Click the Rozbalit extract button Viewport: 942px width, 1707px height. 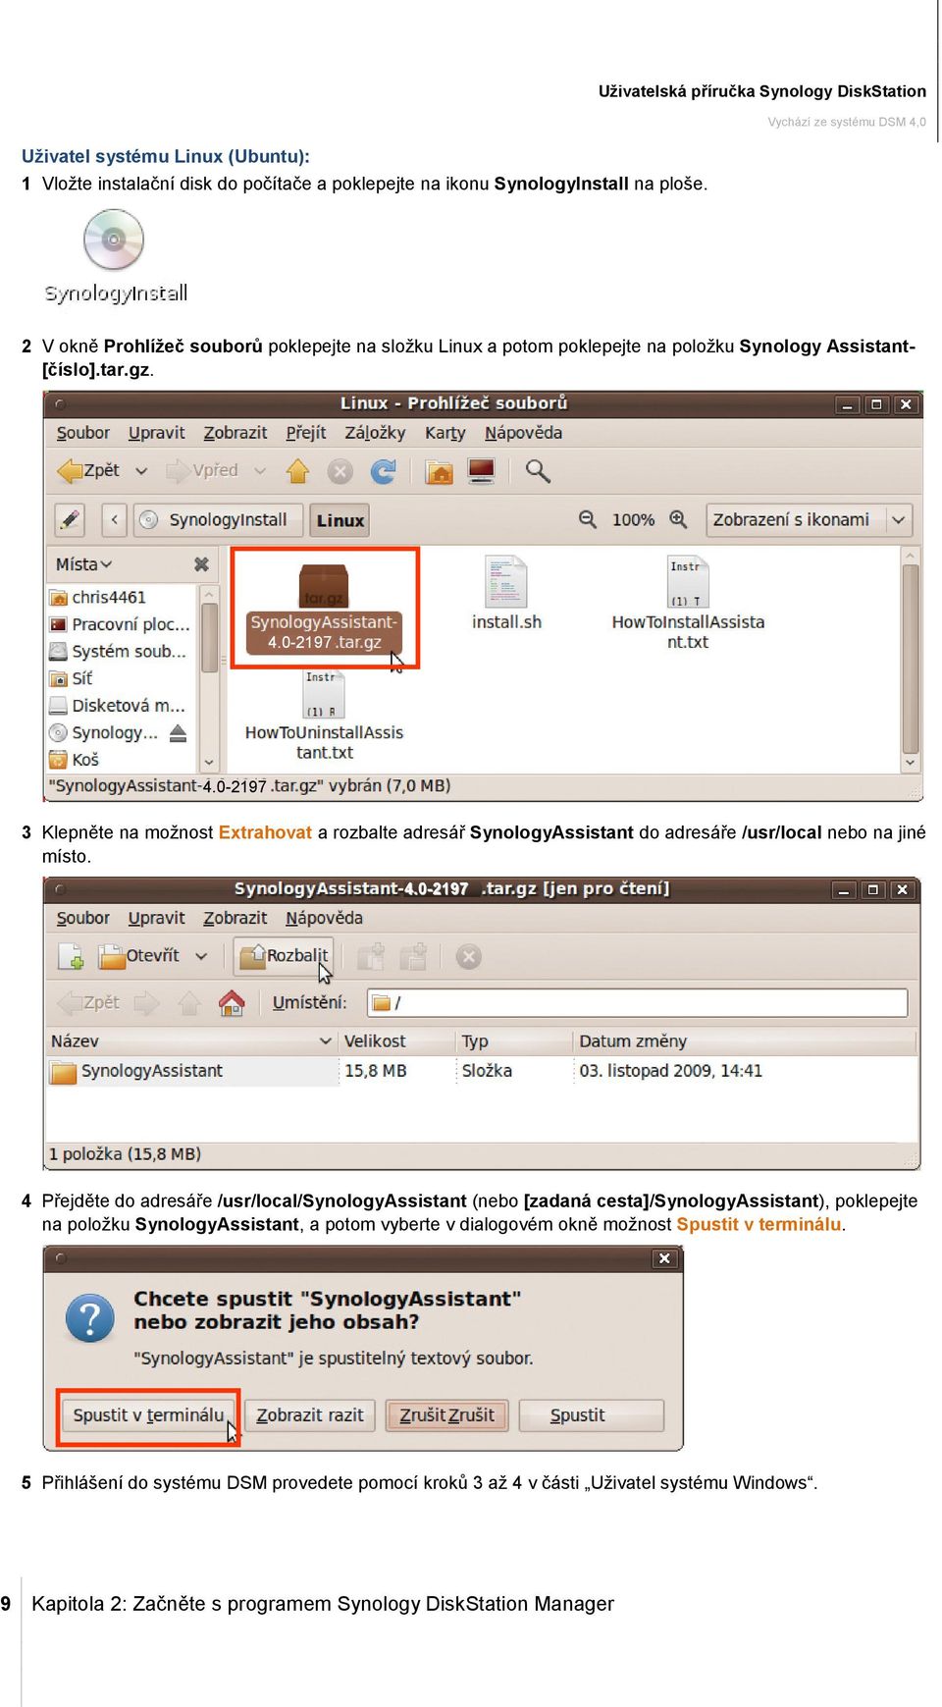(285, 955)
